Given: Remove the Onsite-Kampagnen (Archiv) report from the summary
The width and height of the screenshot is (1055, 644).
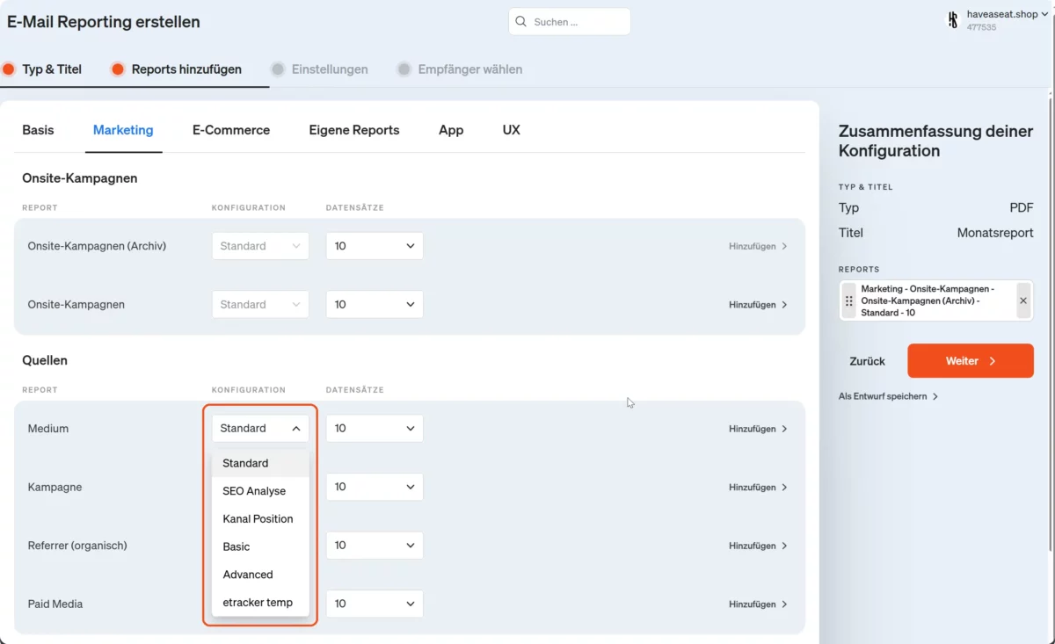Looking at the screenshot, I should pyautogui.click(x=1023, y=300).
